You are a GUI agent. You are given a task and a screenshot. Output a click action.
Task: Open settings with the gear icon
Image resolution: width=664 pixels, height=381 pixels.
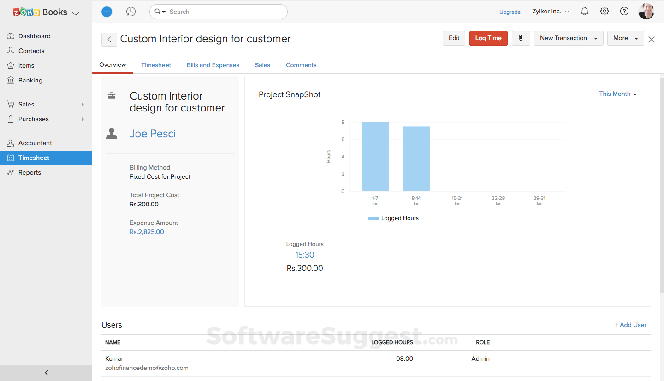point(604,11)
